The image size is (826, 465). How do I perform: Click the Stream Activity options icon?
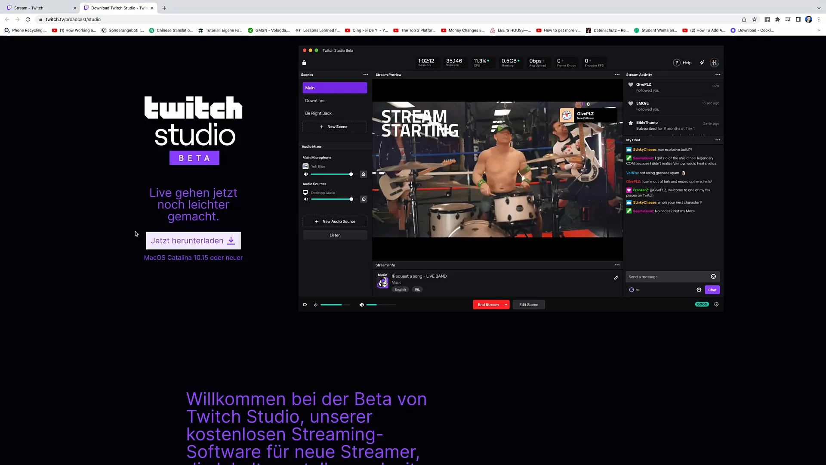point(717,74)
